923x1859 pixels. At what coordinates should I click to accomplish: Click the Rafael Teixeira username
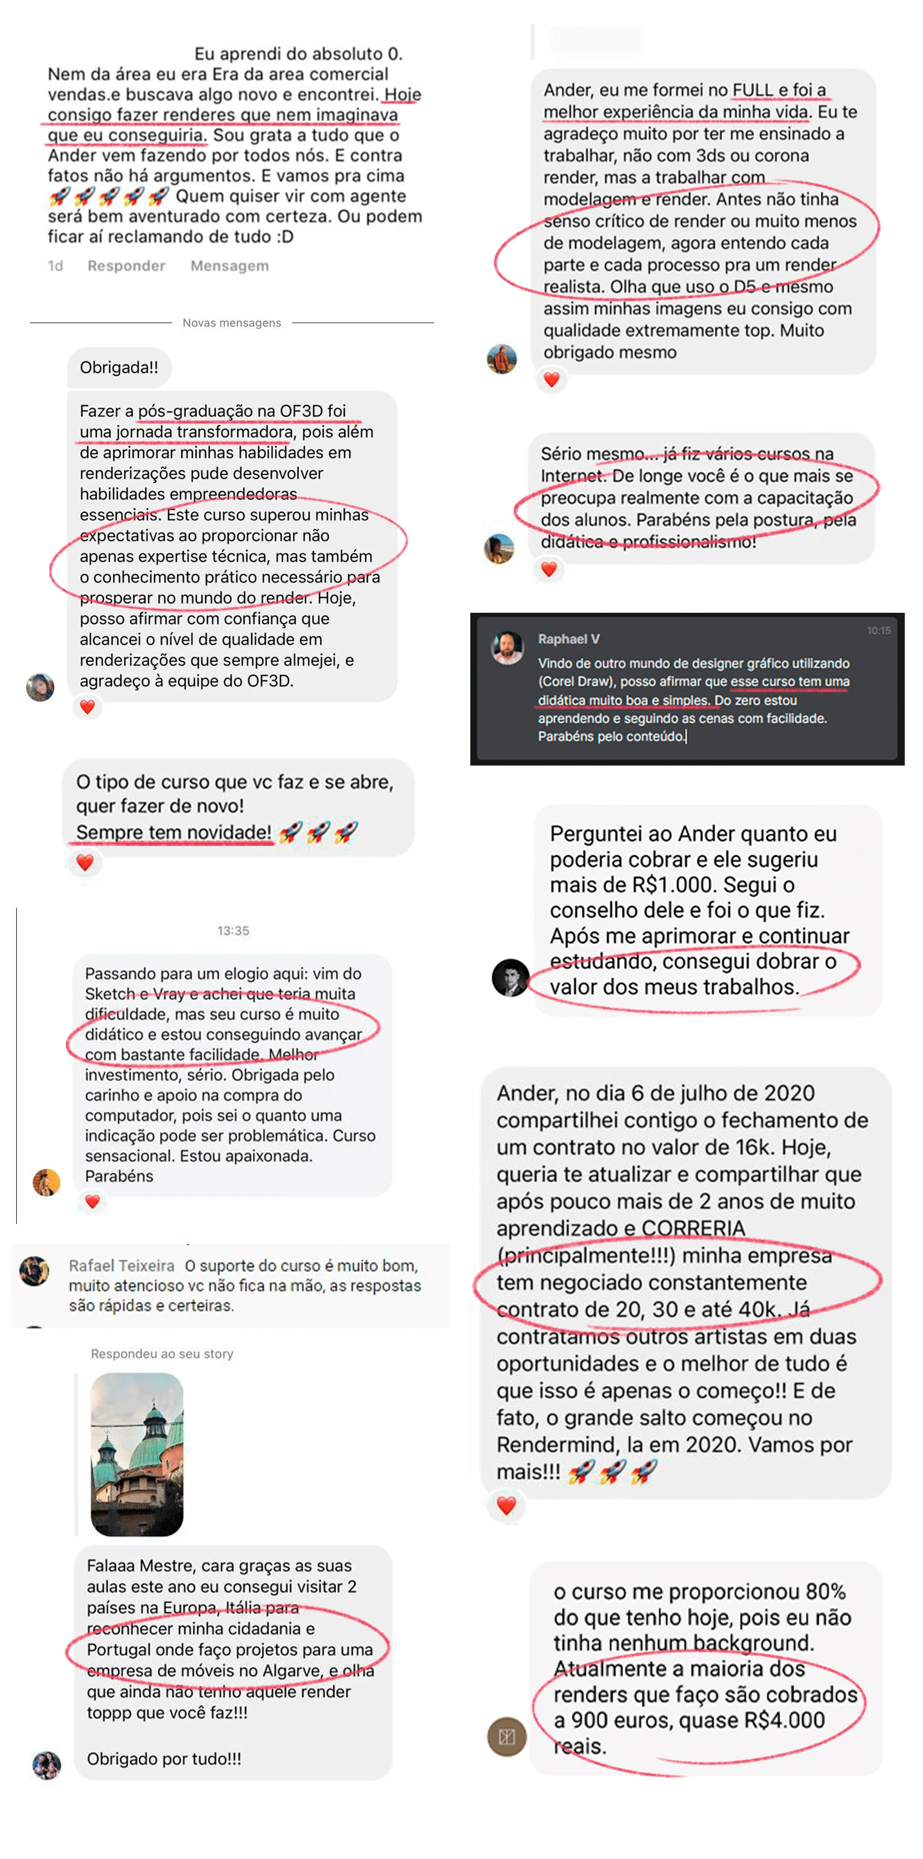122,1266
